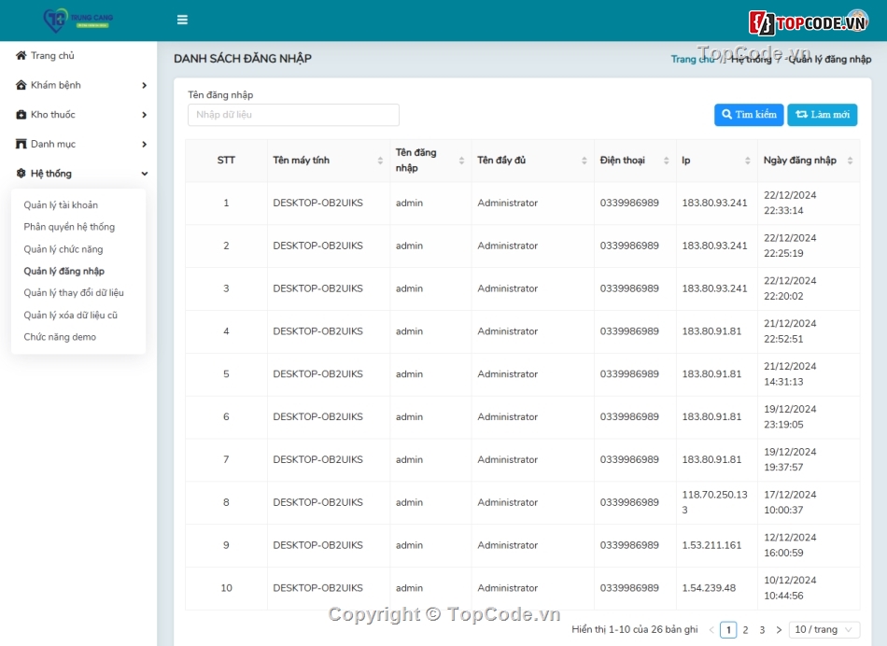This screenshot has width=887, height=646.
Task: Click IP cell 1.54.239.48 in row 10
Action: pos(709,588)
